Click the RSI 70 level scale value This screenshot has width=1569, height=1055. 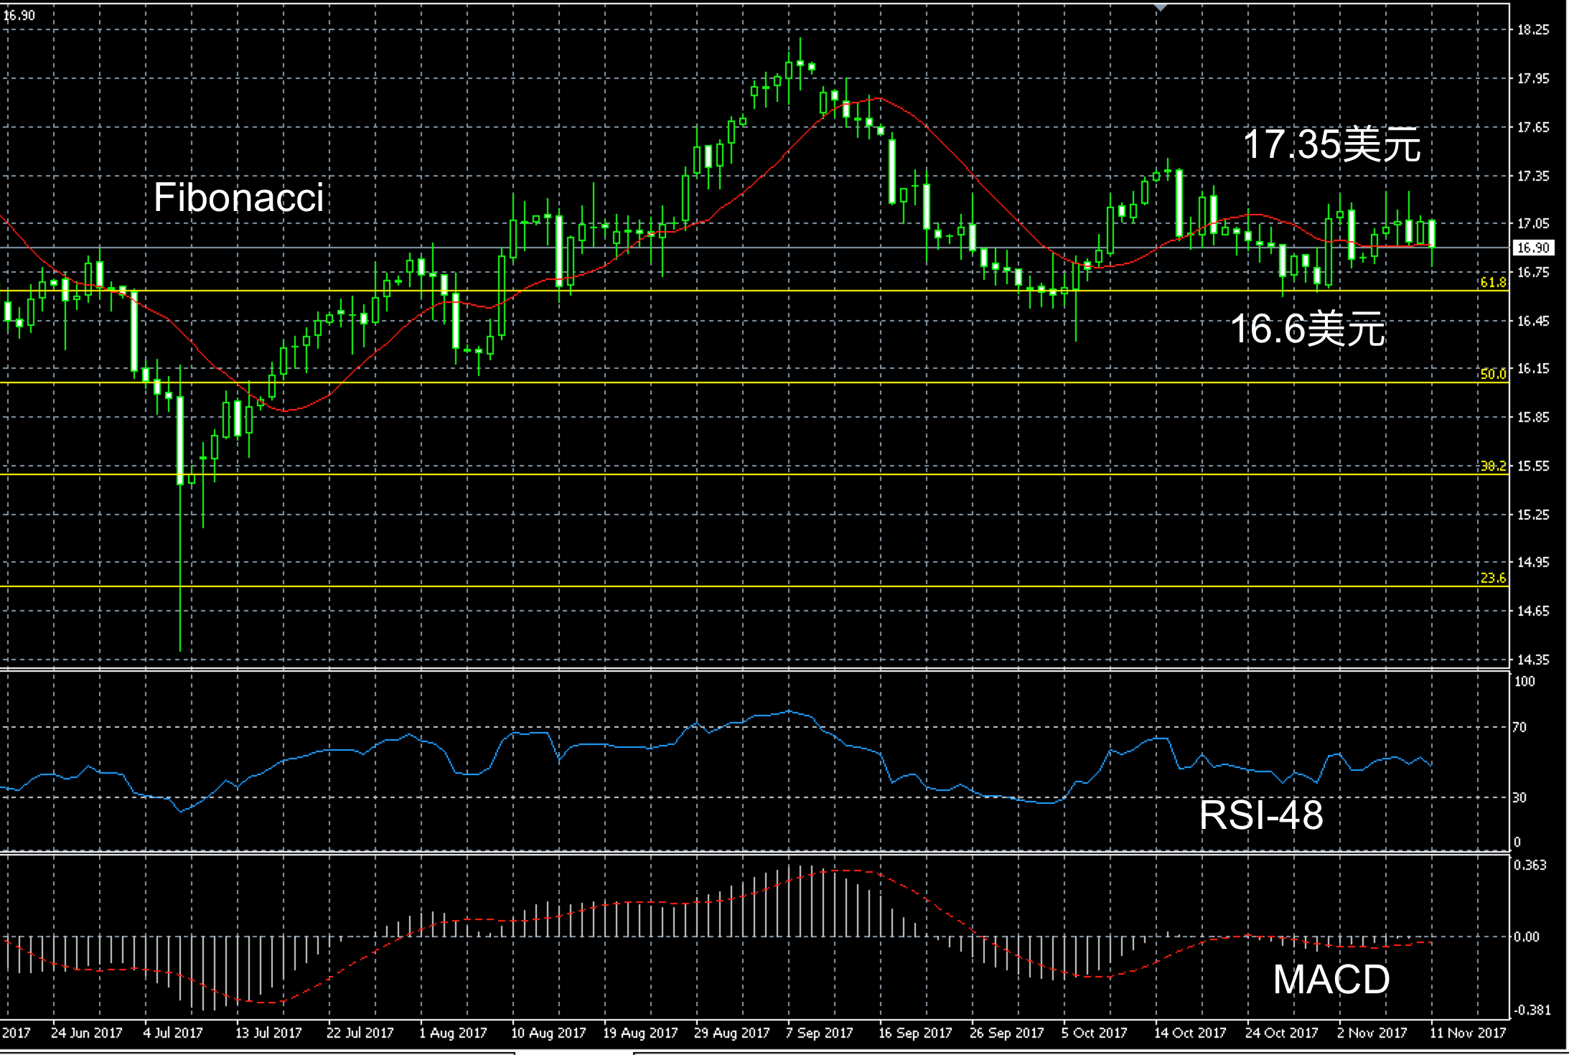click(1519, 727)
